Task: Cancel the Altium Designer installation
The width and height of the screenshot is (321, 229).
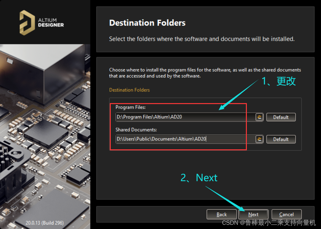Action: pyautogui.click(x=286, y=215)
